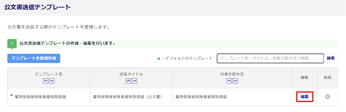Sort 送信タイトル column descending with down arrow

coord(134,81)
